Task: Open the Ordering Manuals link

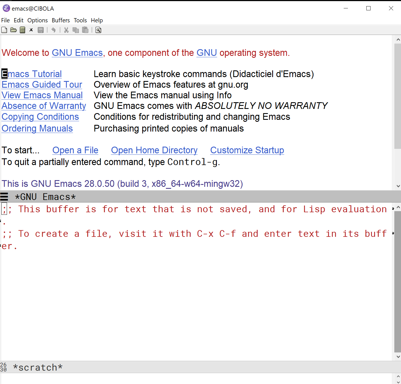Action: tap(37, 128)
